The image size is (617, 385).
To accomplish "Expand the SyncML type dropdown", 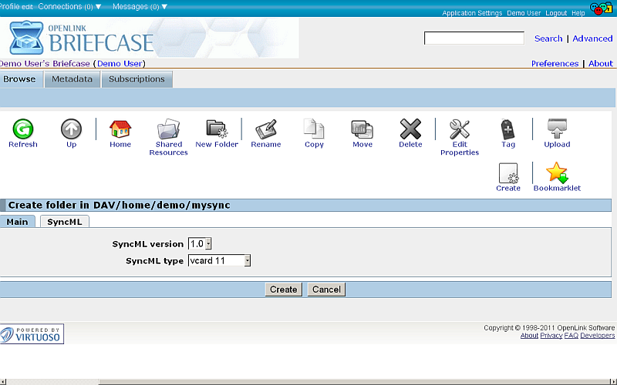I will pyautogui.click(x=219, y=261).
